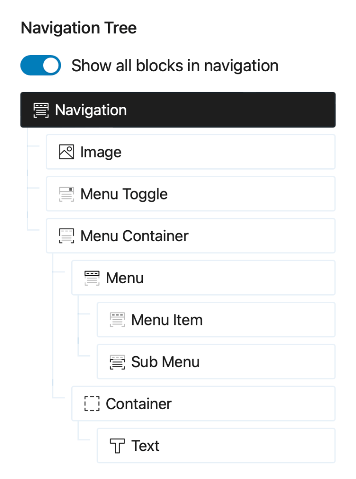Click the Menu block icon

(x=92, y=278)
